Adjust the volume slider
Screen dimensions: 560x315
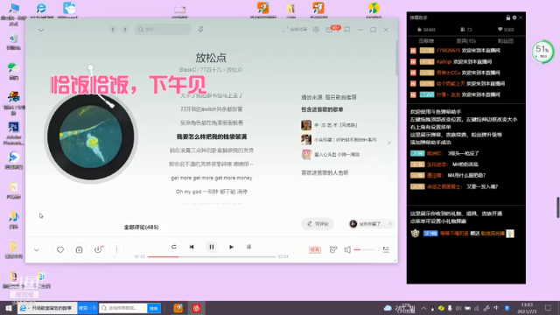click(x=364, y=249)
